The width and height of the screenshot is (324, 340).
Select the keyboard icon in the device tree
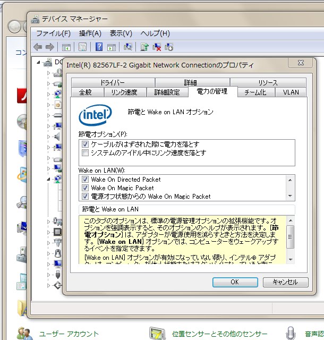[x=58, y=115]
